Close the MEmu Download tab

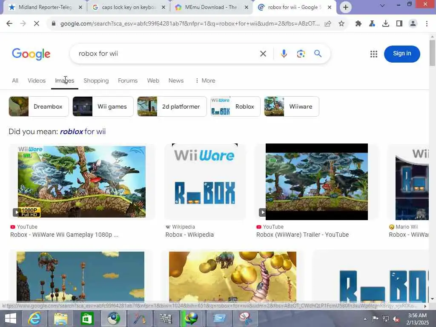[247, 8]
